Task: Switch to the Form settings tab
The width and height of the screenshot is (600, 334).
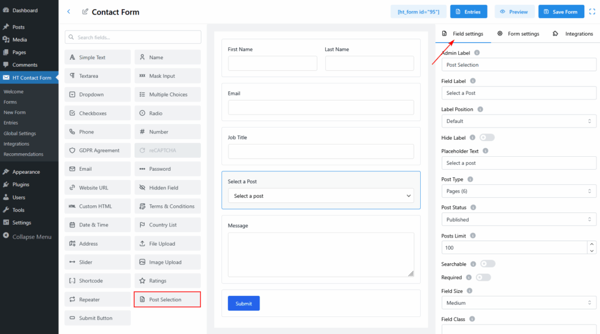Action: tap(518, 34)
